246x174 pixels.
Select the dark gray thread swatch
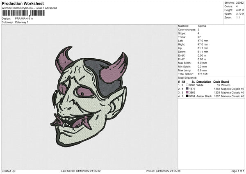coord(187,89)
